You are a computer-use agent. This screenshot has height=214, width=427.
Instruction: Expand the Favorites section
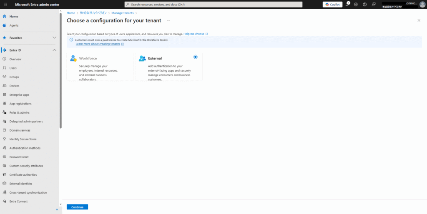(x=54, y=38)
